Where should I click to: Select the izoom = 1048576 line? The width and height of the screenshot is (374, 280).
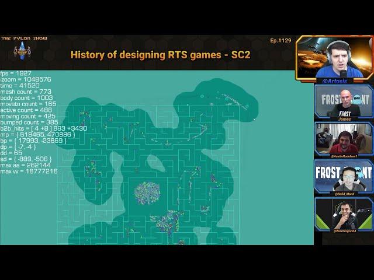[x=26, y=79]
